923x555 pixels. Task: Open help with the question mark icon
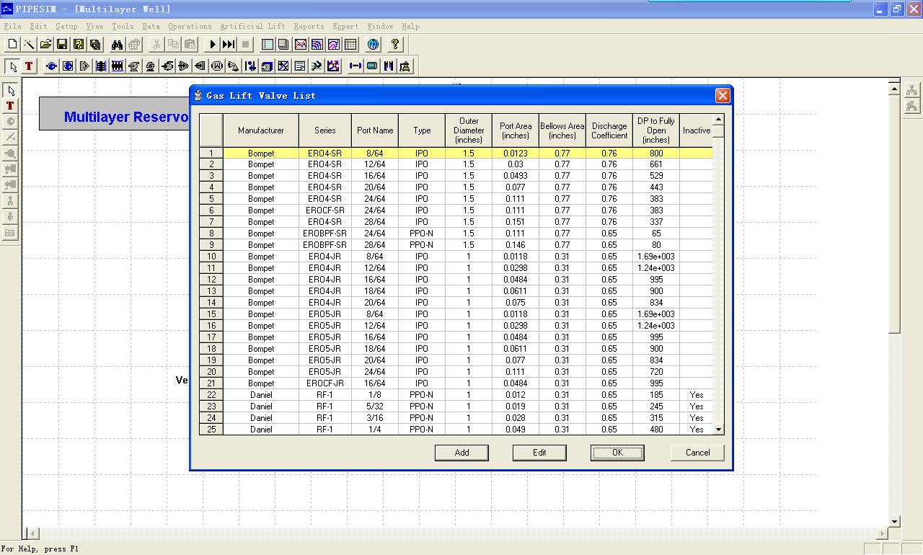point(395,45)
